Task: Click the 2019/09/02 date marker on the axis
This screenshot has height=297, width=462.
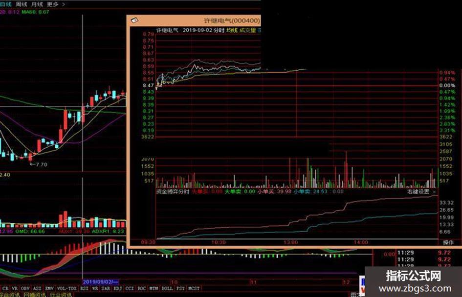Action: [101, 282]
